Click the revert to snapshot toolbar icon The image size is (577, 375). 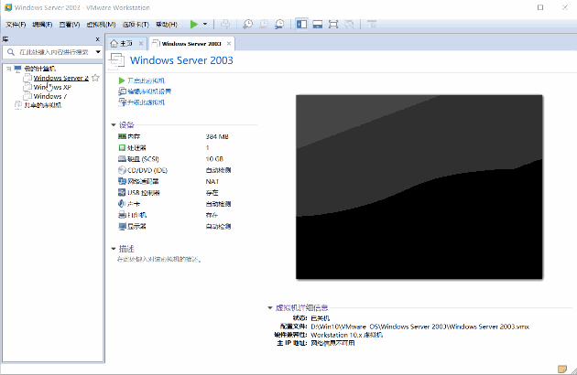click(264, 25)
